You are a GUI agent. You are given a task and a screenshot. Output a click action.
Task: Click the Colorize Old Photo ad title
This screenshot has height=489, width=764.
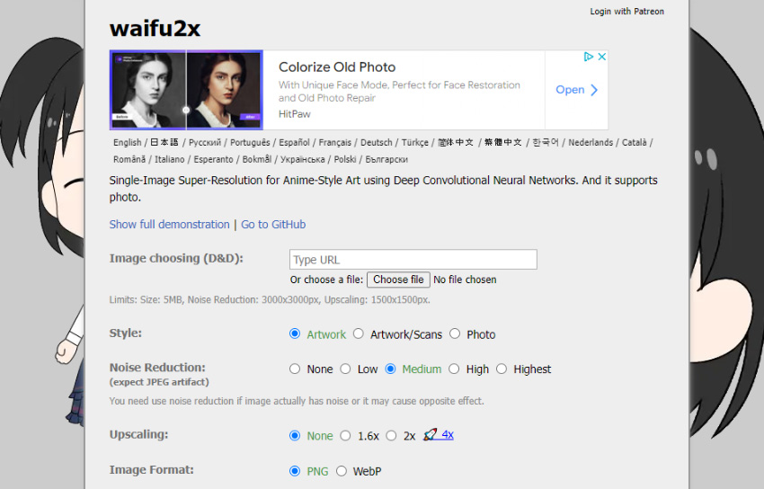(337, 67)
